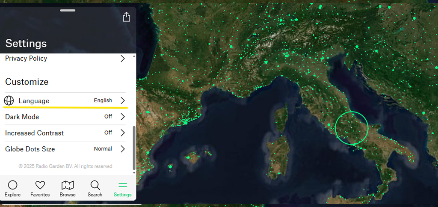Open the Privacy Policy link

click(26, 59)
